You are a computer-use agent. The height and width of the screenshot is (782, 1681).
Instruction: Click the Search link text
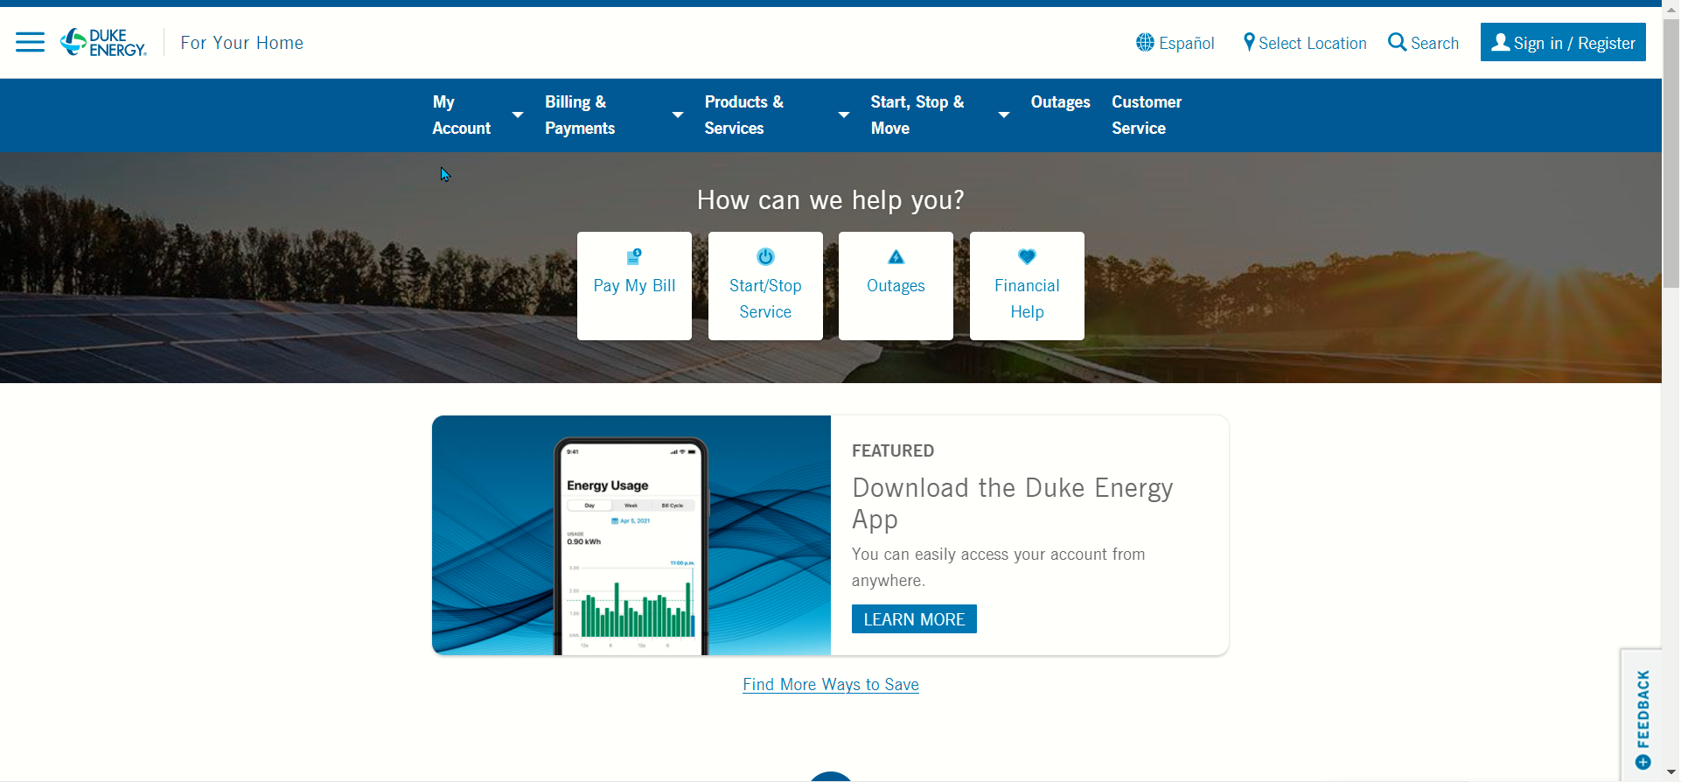(x=1434, y=43)
